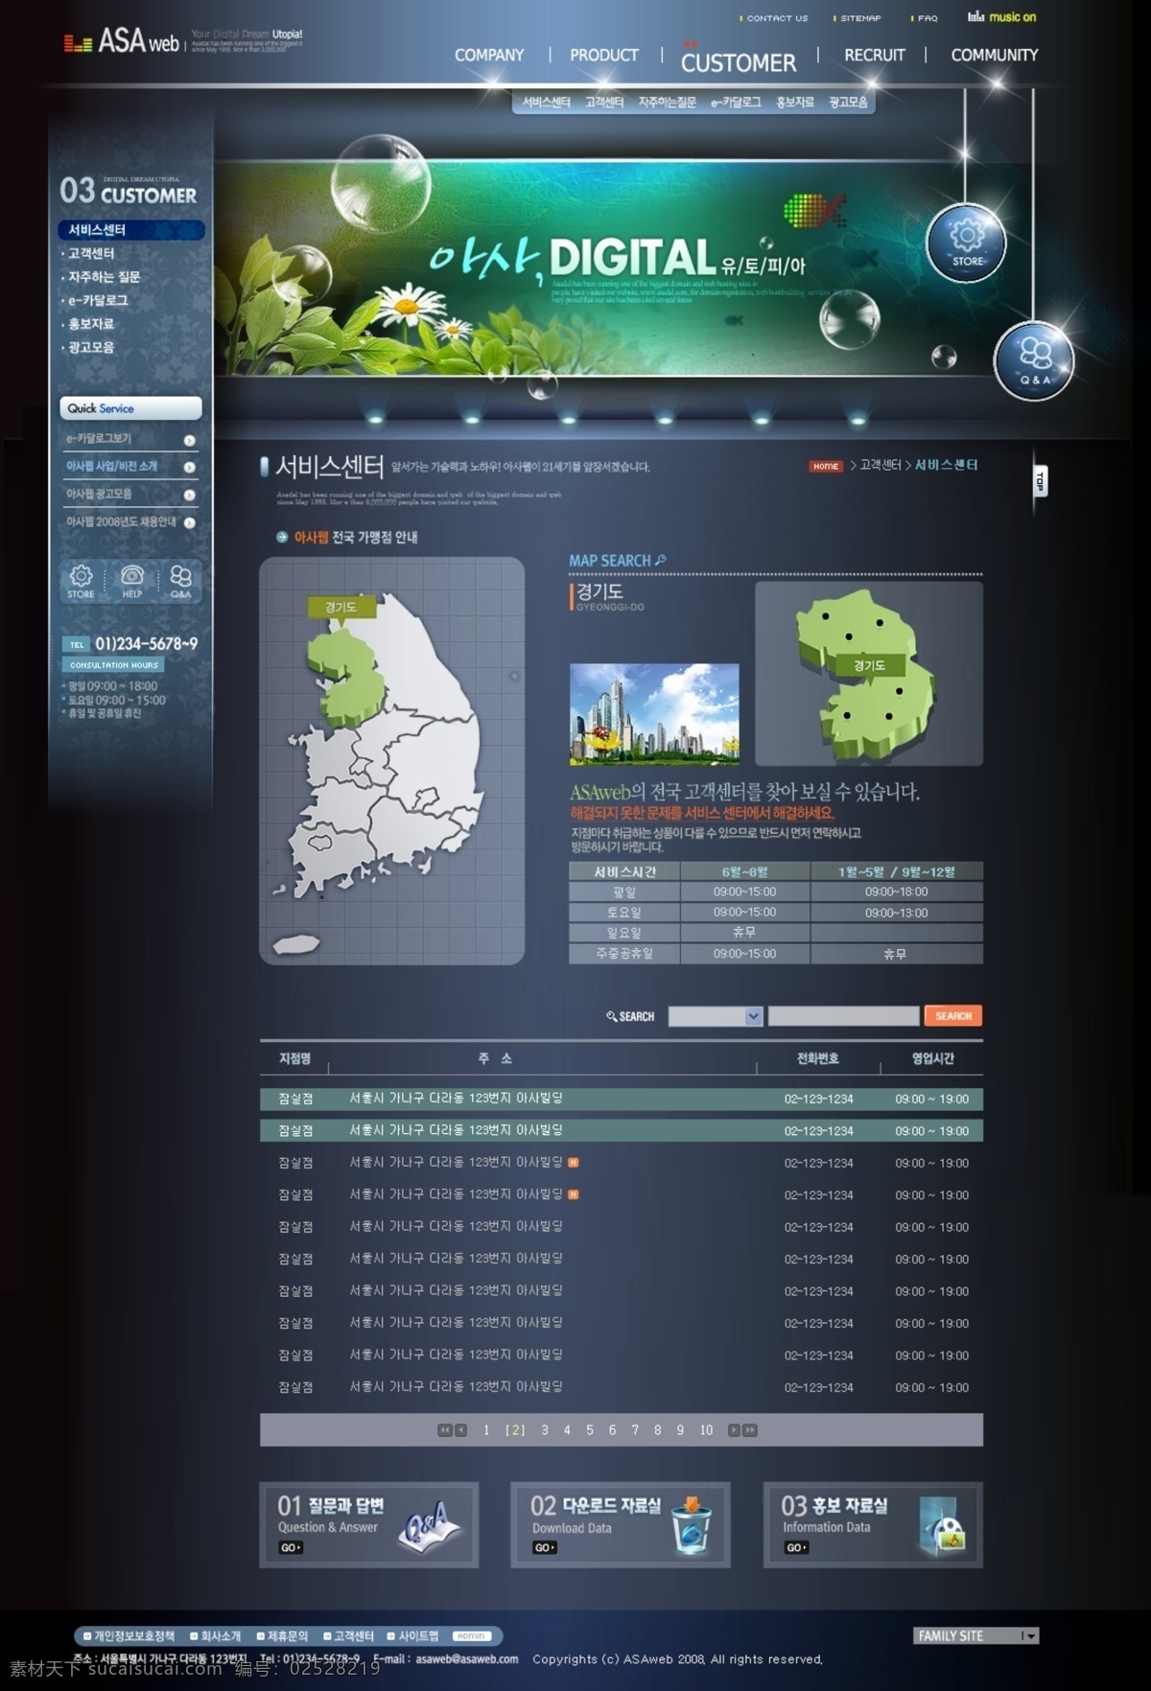
Task: Select 광고모음 in the top submenu
Action: (x=848, y=103)
